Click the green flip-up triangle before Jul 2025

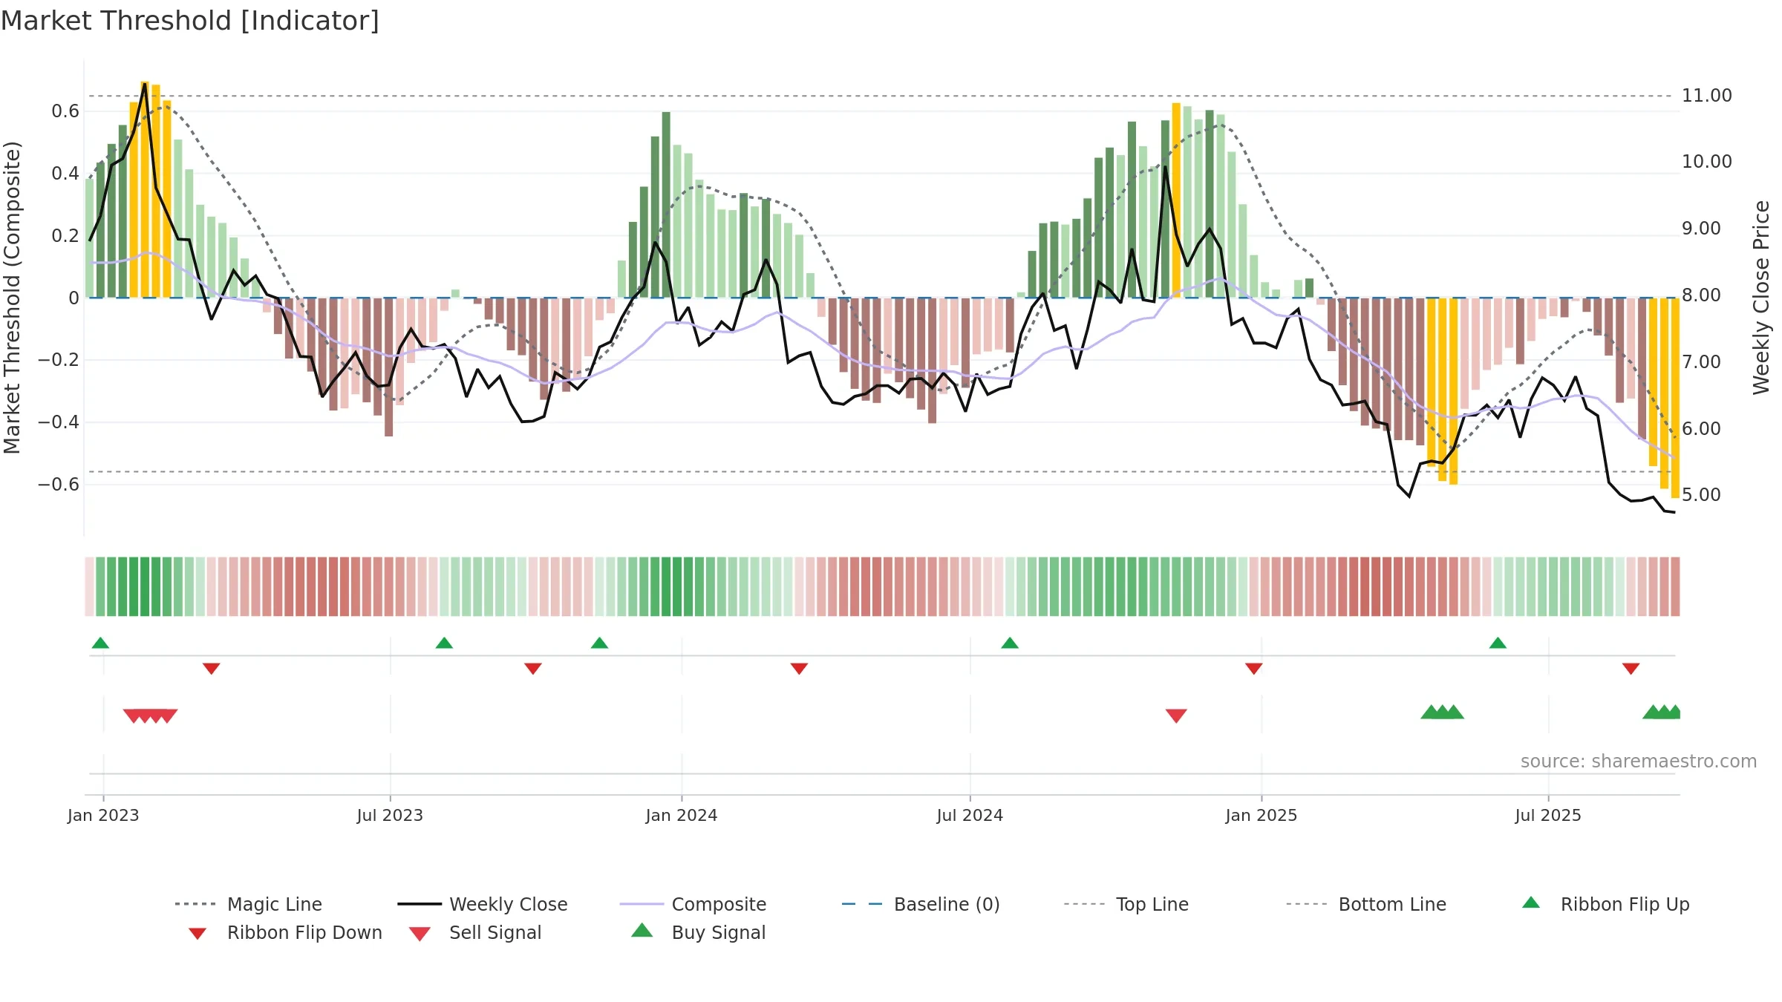pos(1498,643)
